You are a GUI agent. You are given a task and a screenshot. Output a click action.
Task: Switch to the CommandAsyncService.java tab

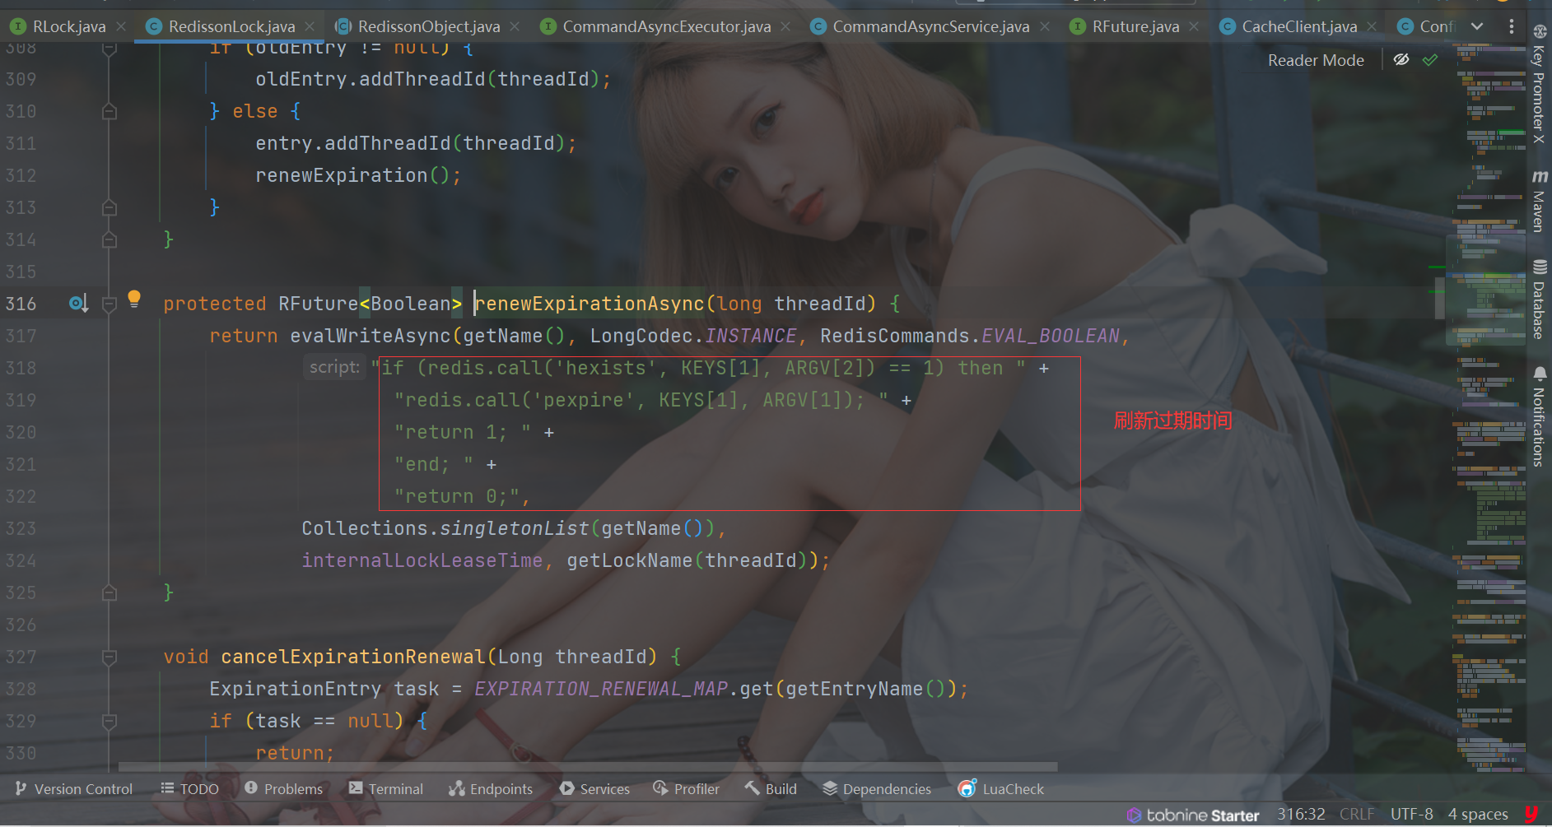[x=930, y=27]
